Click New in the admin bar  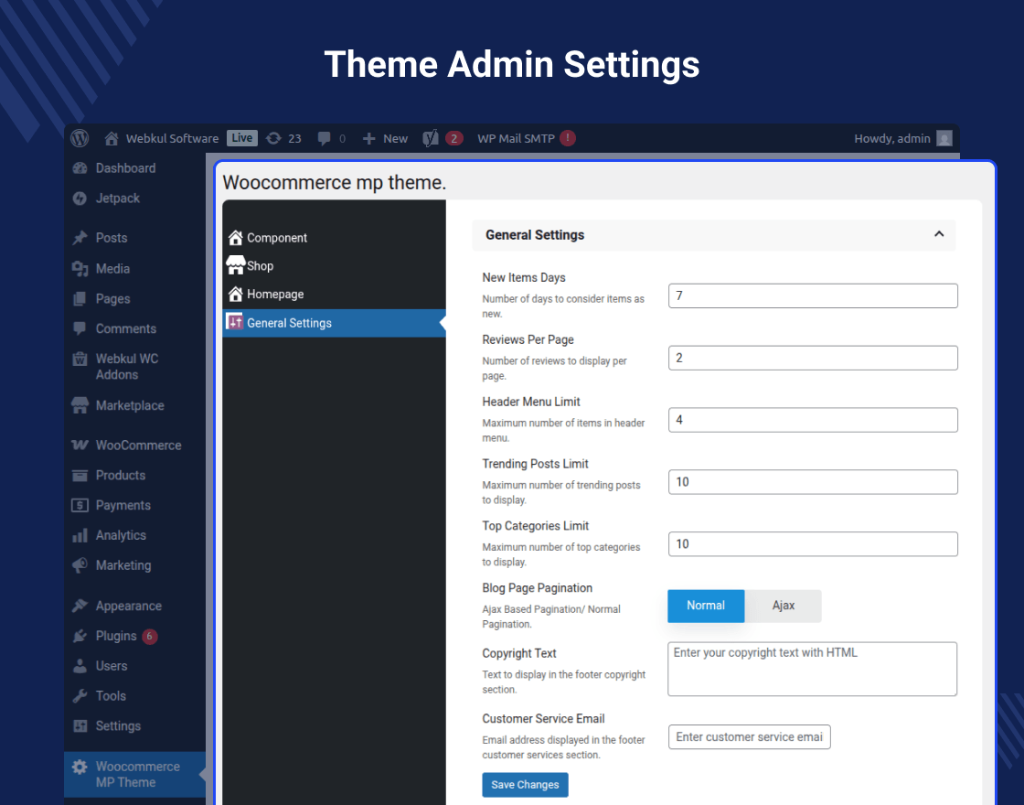(395, 138)
